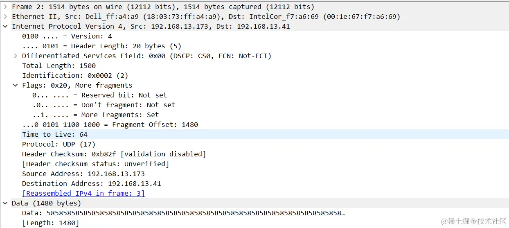Viewport: 509px width, 228px height.
Task: Collapse the Flags: 0x20 subtree
Action: (x=15, y=85)
